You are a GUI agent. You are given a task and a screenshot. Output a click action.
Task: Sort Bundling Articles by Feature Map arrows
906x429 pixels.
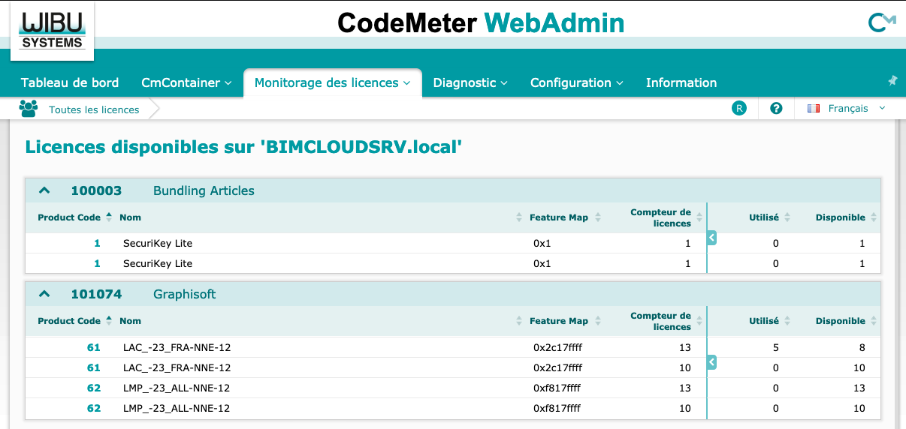(598, 217)
